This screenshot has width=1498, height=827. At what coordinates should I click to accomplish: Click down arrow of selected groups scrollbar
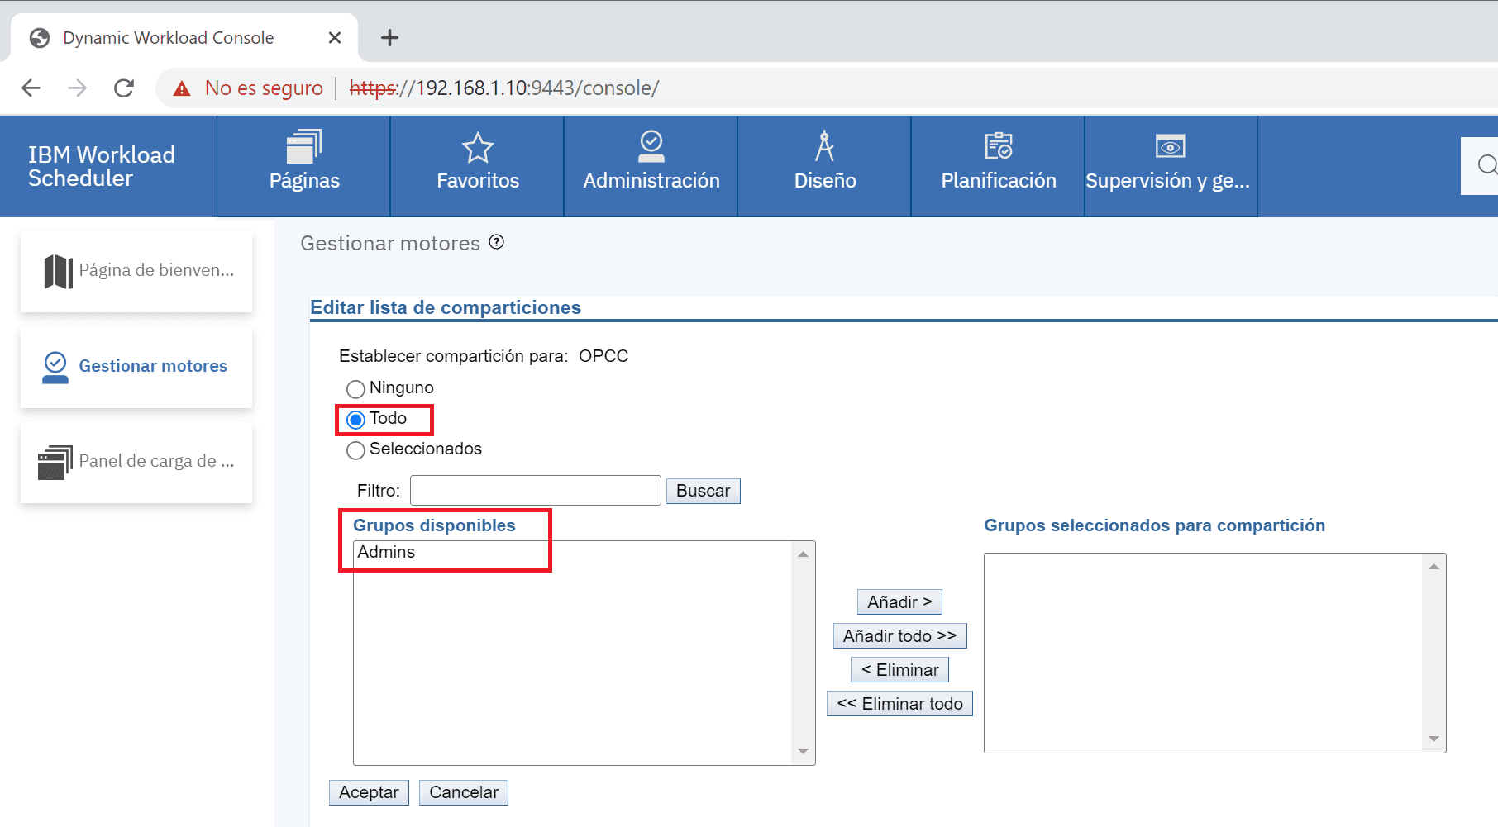(1434, 739)
